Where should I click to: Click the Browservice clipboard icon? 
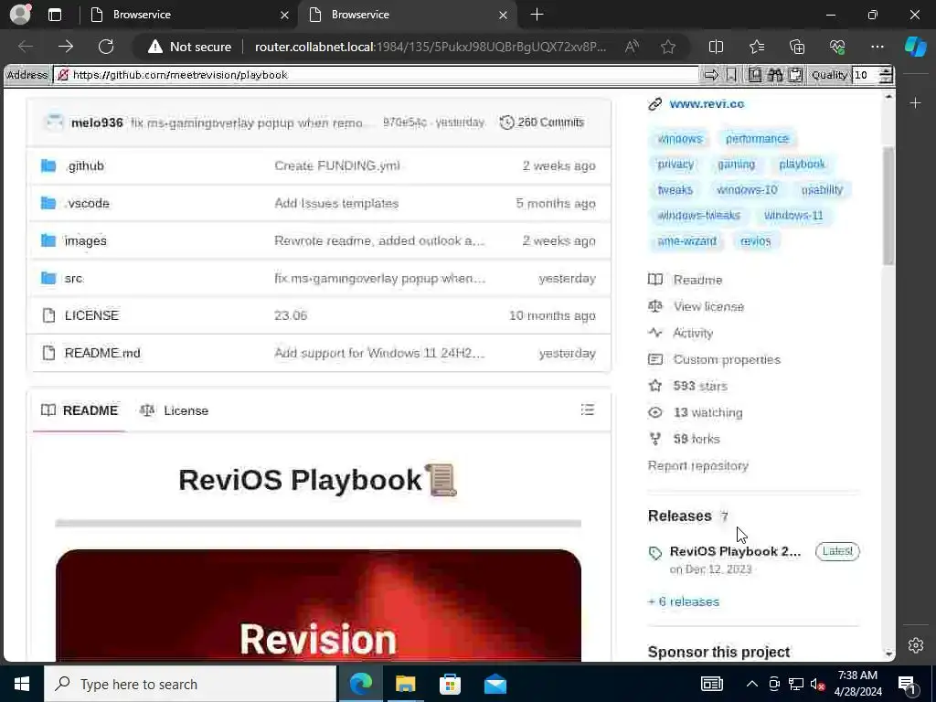tap(795, 75)
